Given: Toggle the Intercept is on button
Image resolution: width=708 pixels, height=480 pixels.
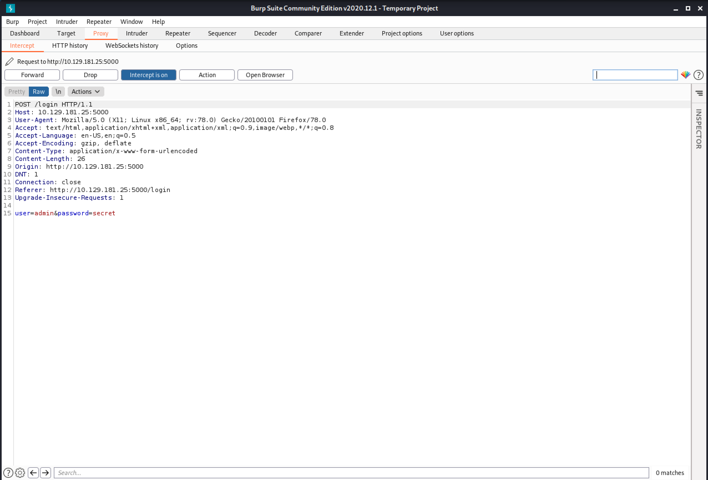Looking at the screenshot, I should 148,75.
